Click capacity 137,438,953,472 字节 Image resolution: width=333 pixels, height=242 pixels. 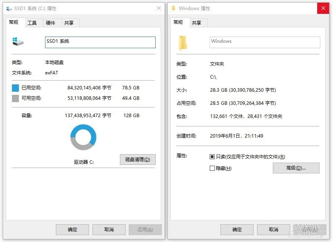click(x=88, y=116)
